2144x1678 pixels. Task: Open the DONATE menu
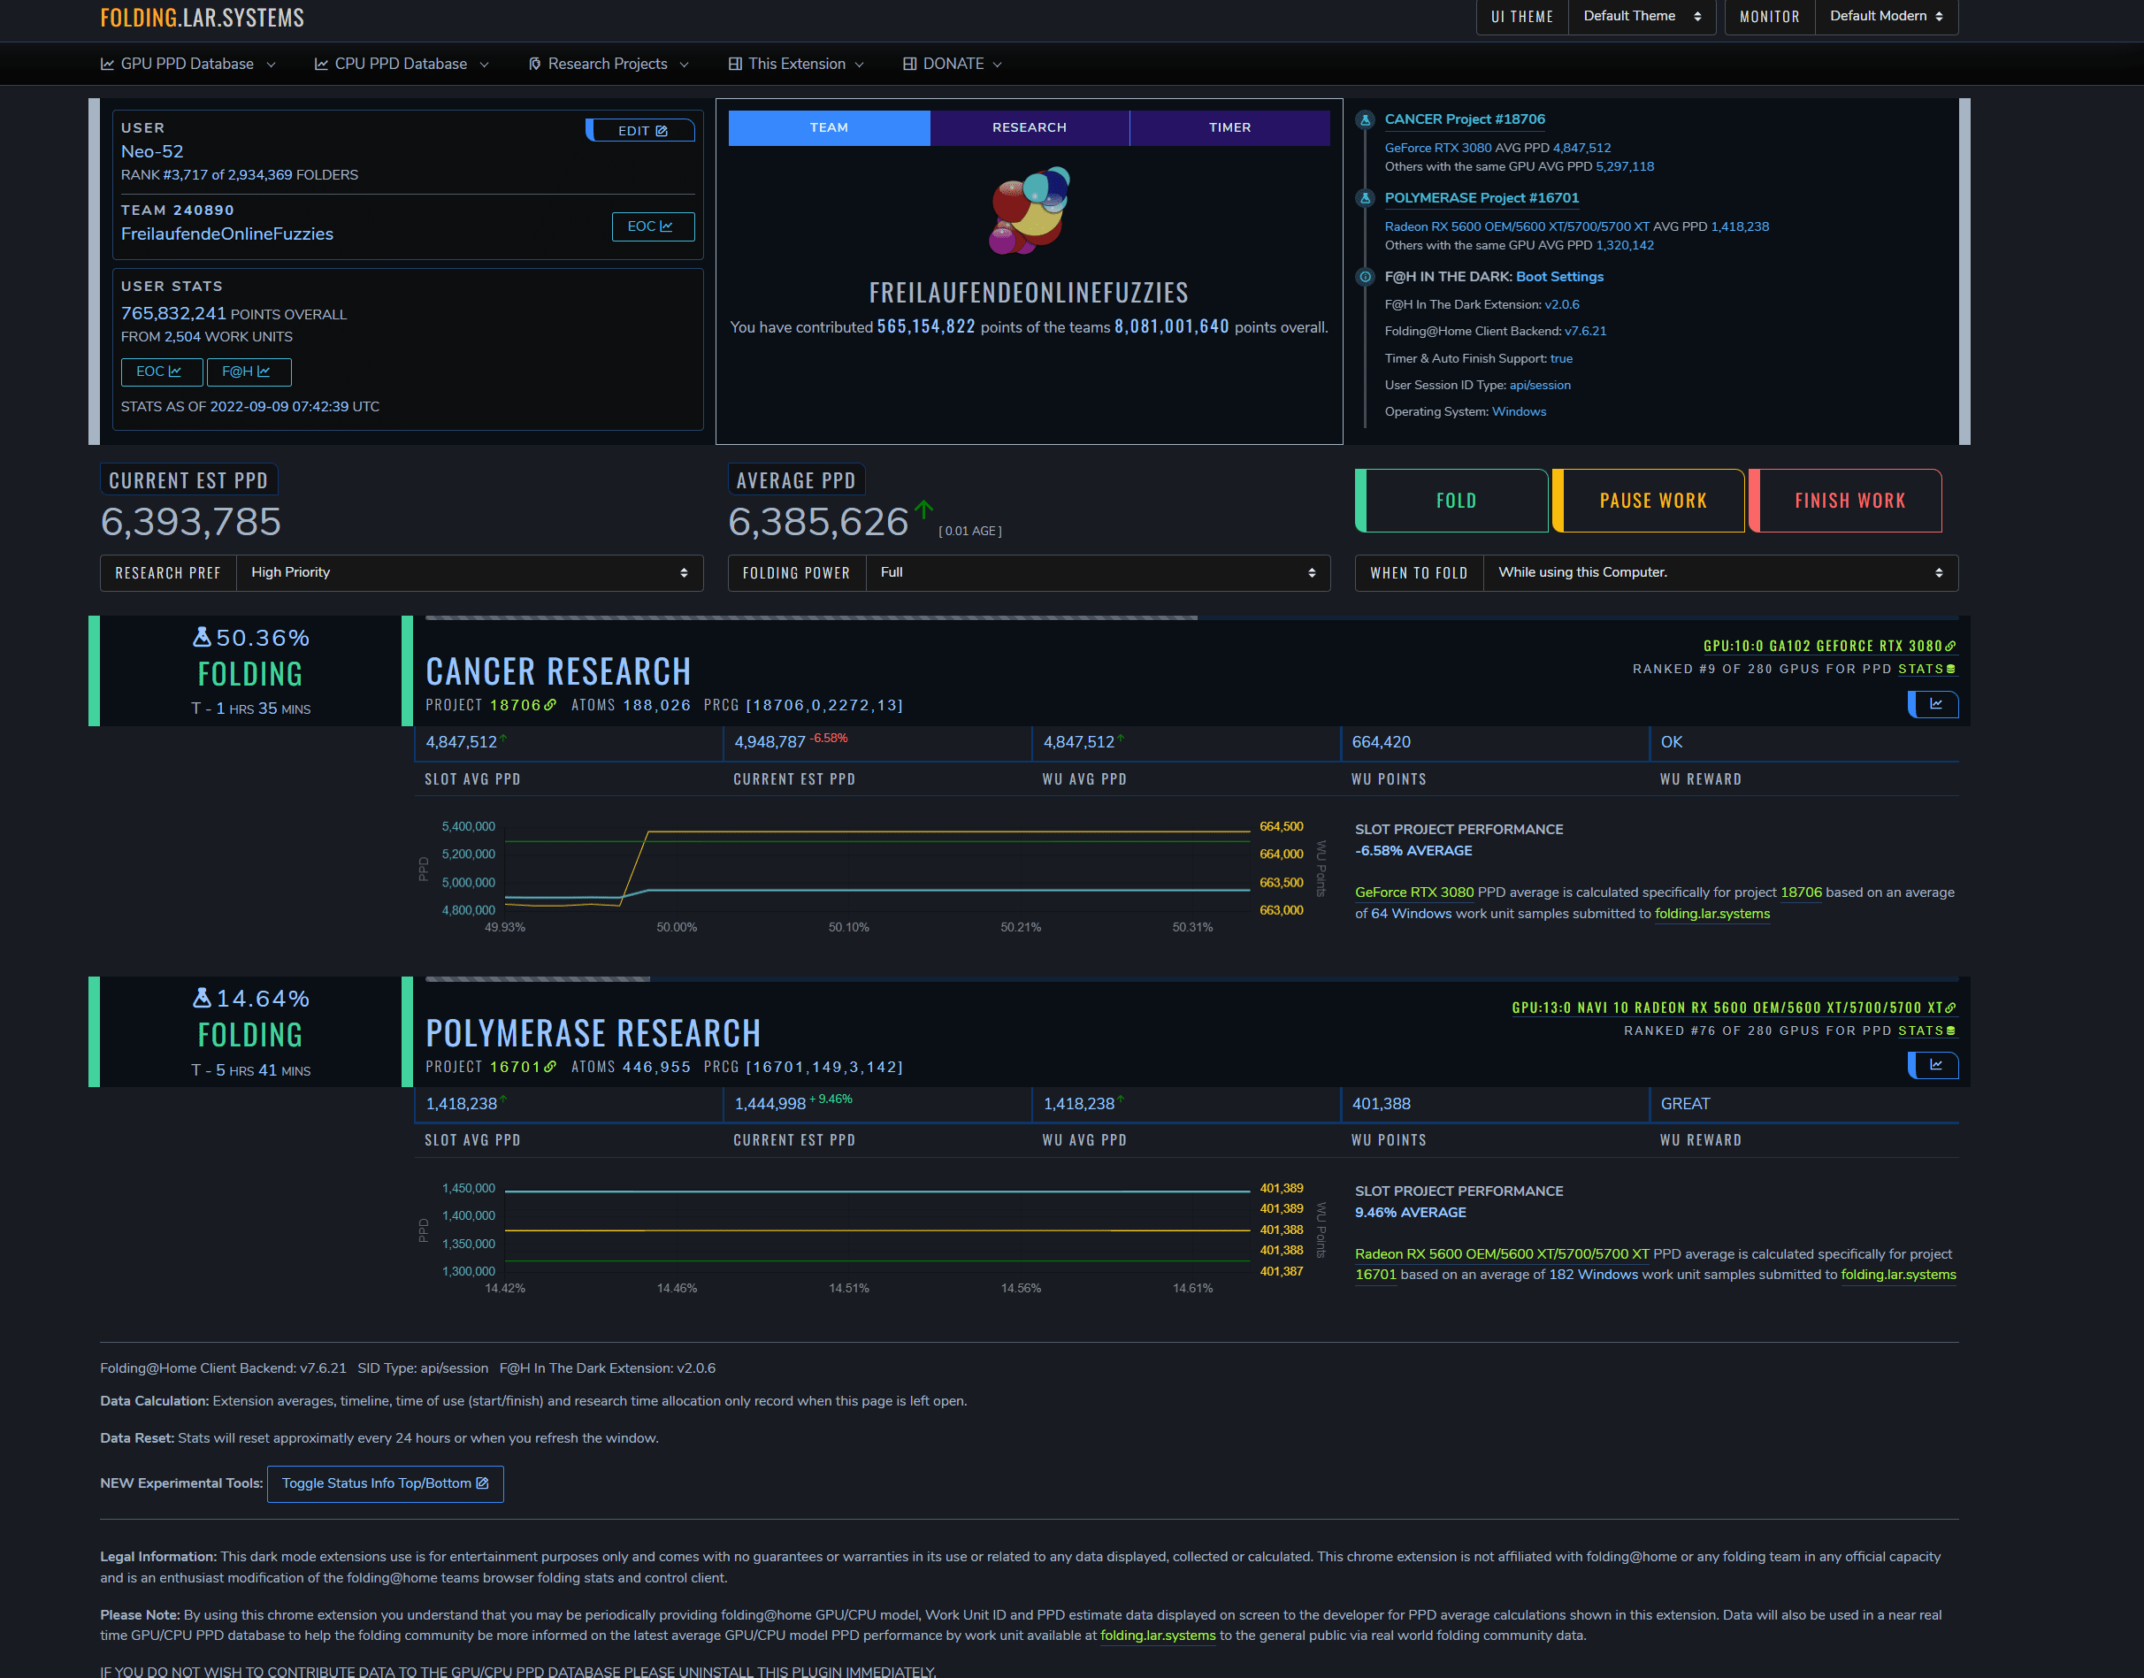click(952, 64)
